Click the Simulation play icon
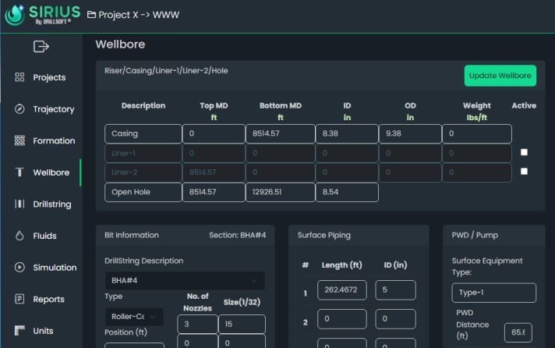This screenshot has height=348, width=555. click(x=20, y=268)
